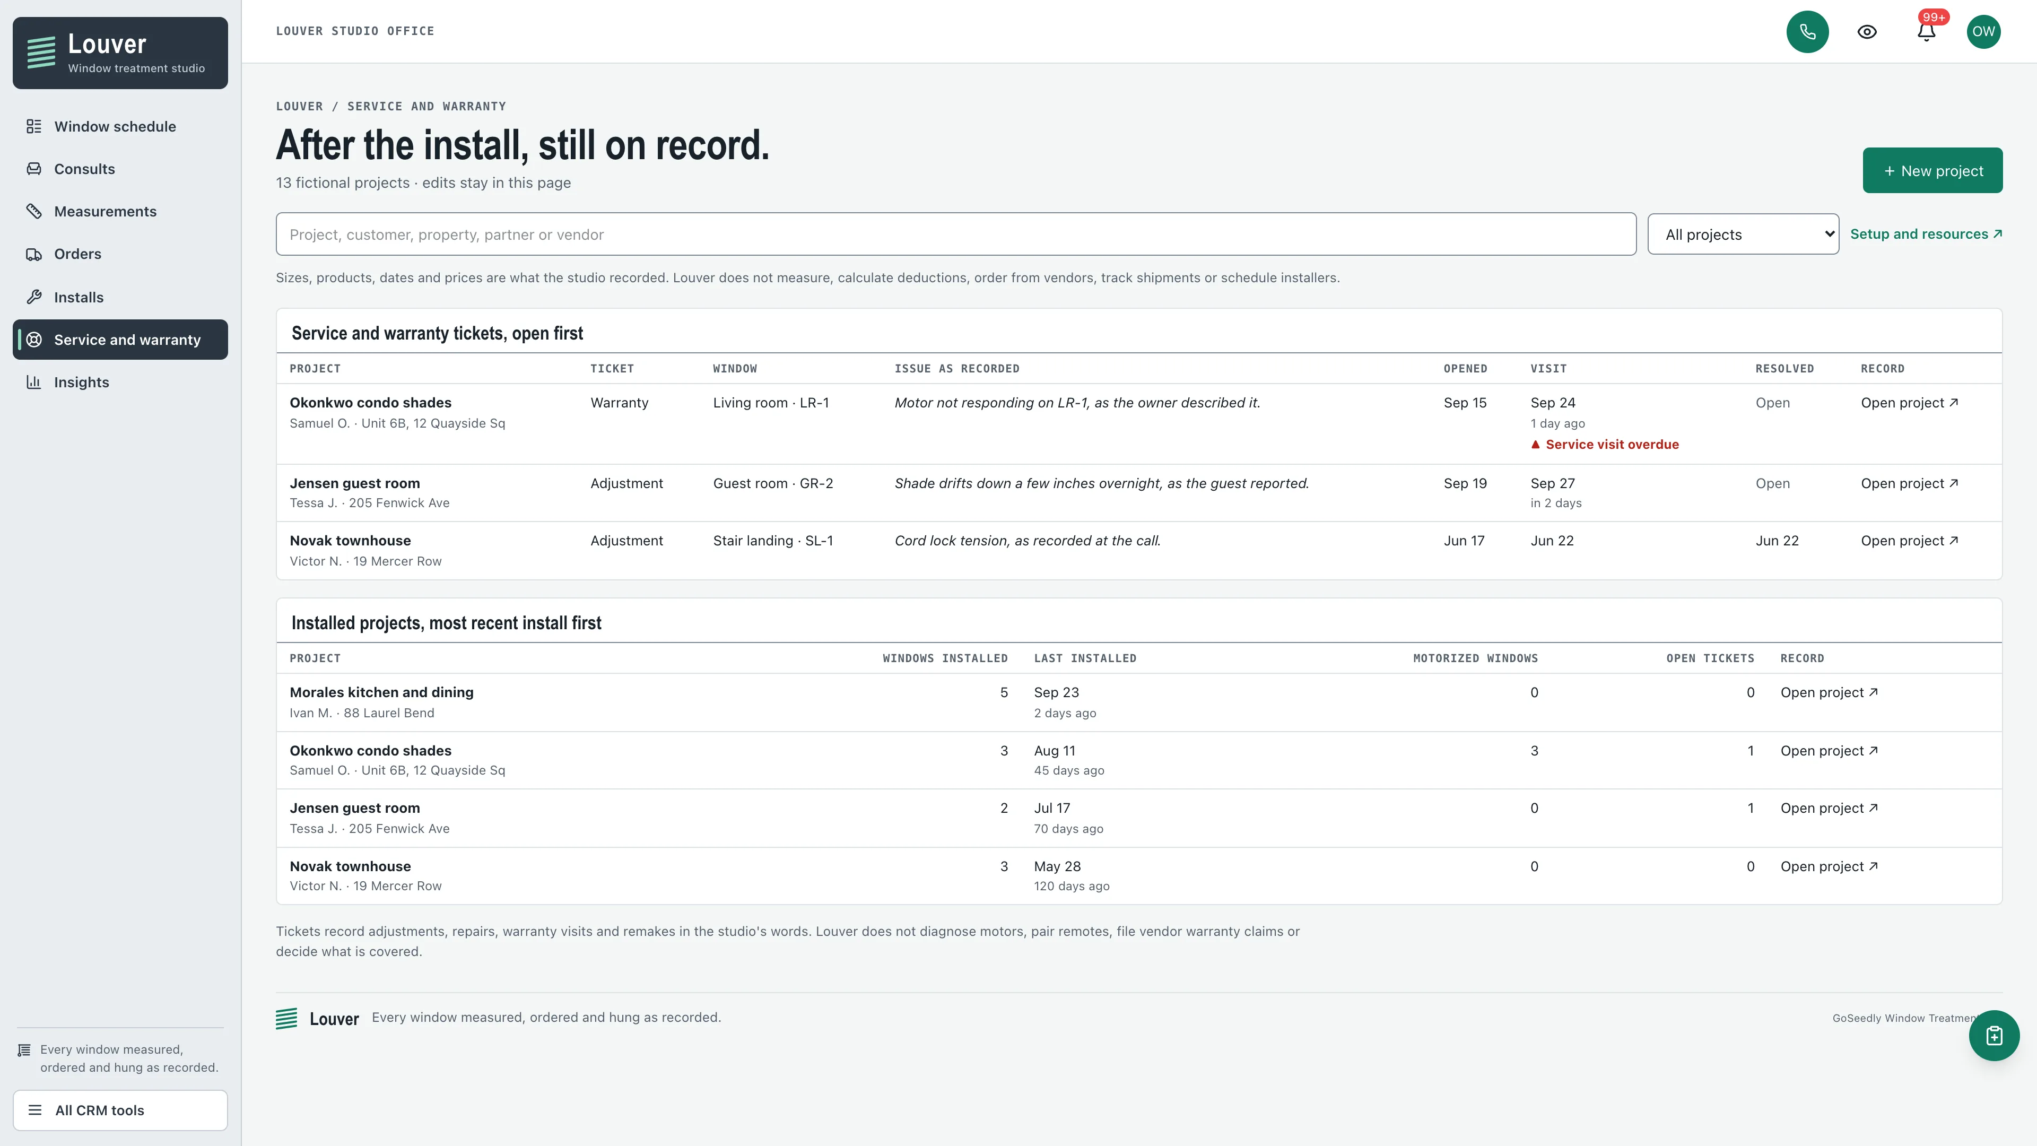Click the Service visit overdue alert text

1612,445
